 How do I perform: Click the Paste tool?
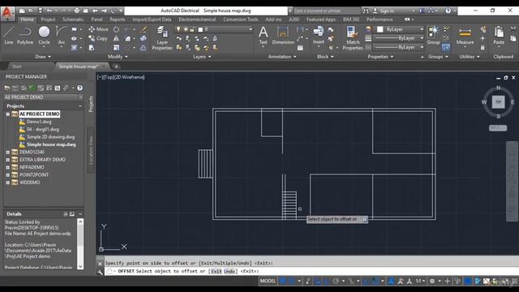click(x=499, y=36)
